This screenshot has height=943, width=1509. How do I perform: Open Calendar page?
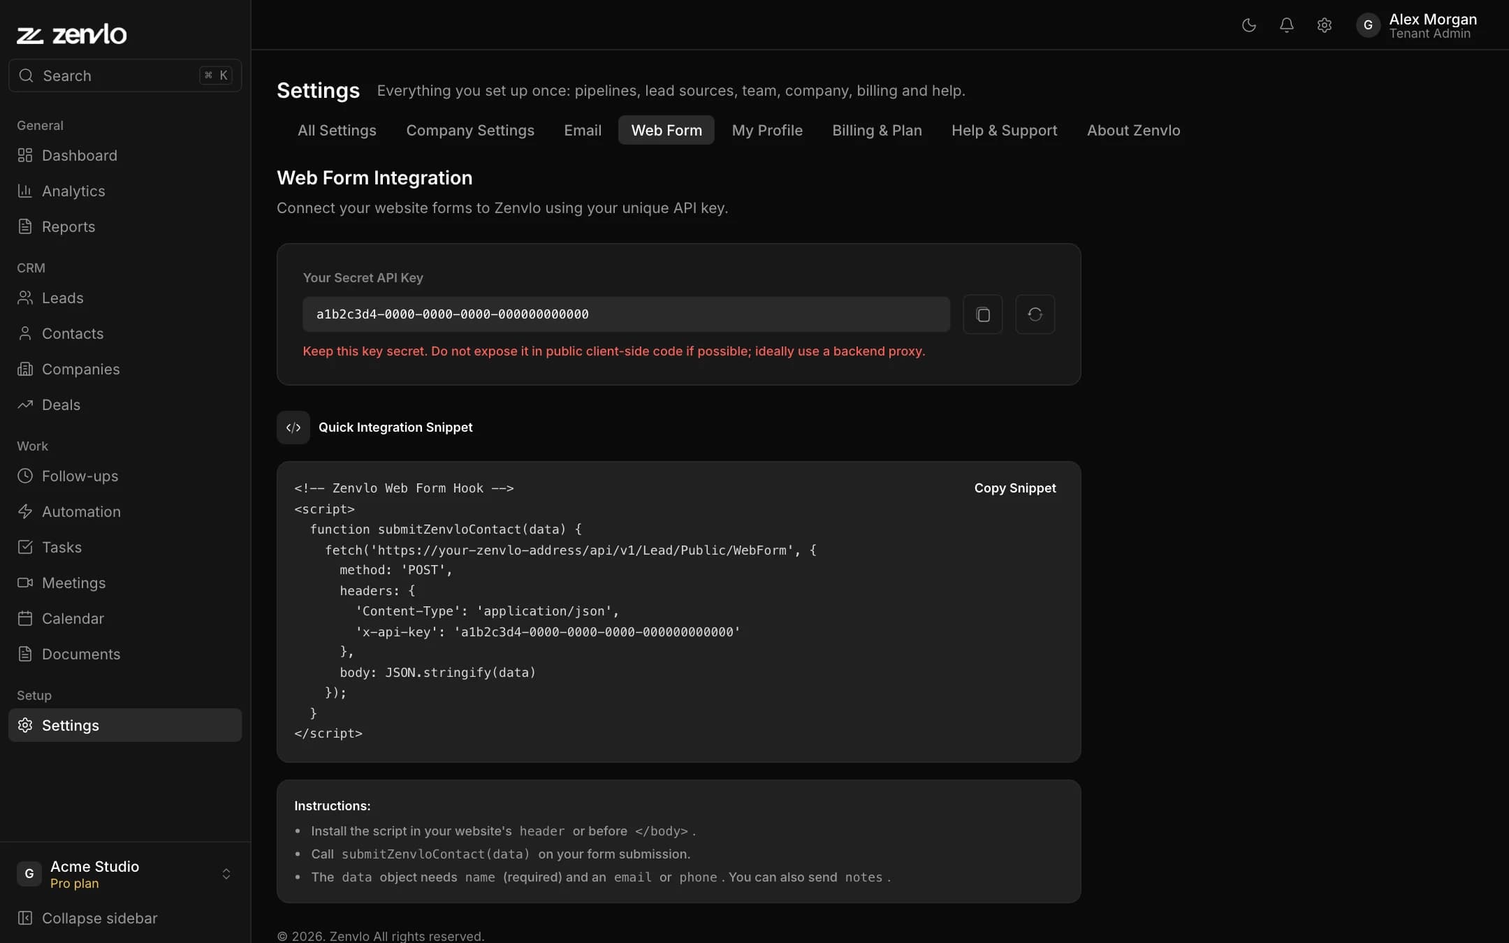[x=125, y=618]
